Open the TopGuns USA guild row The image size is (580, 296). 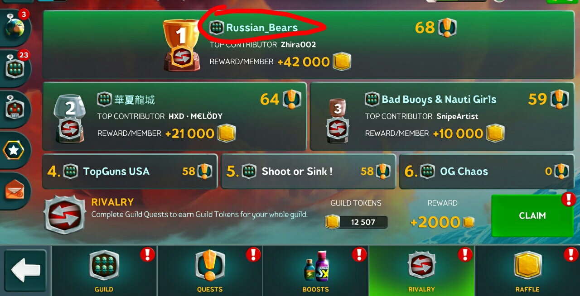pyautogui.click(x=130, y=171)
